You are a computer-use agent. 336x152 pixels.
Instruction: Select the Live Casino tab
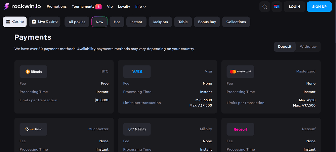point(45,22)
